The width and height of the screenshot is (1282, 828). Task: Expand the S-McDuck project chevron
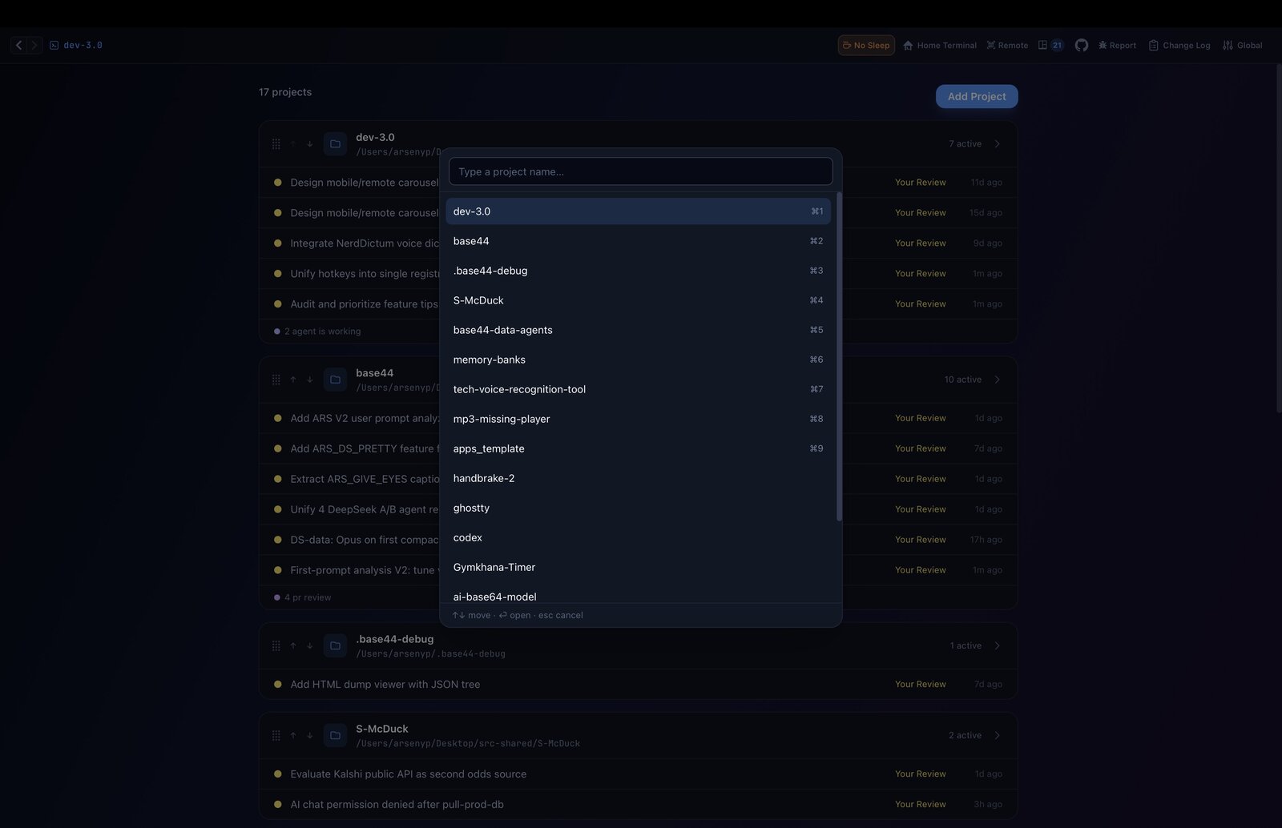coord(998,735)
